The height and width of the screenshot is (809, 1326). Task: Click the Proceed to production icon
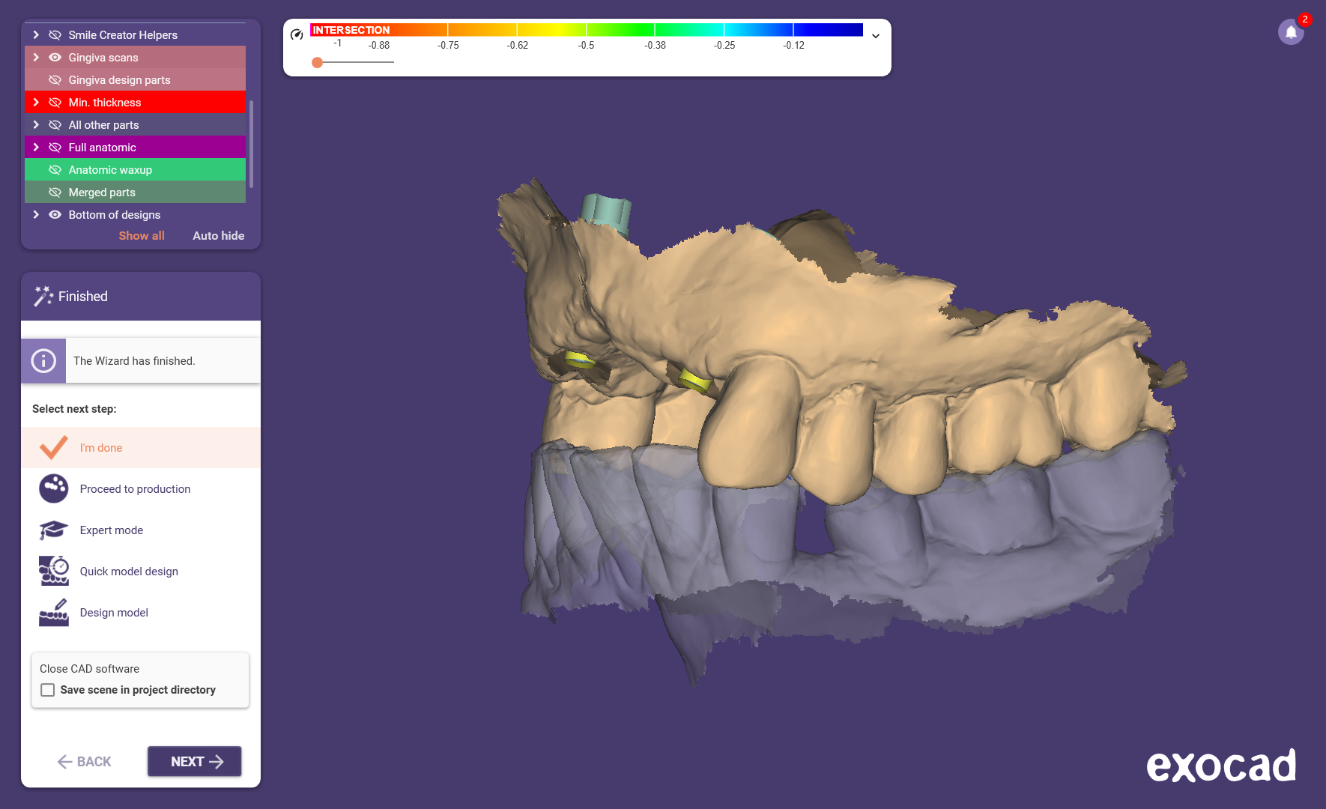pos(54,489)
